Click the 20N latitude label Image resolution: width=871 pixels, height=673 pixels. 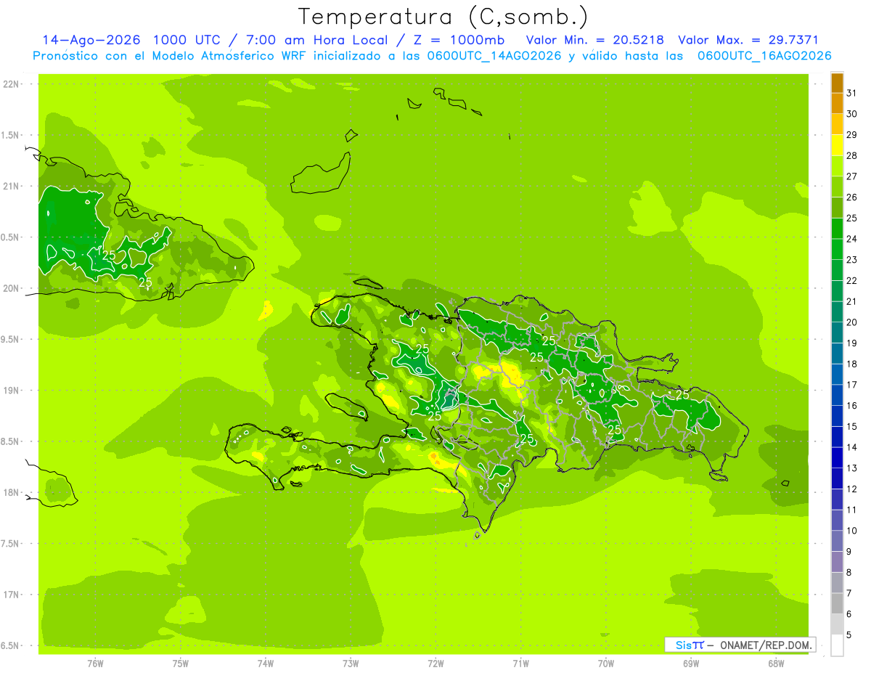[12, 288]
